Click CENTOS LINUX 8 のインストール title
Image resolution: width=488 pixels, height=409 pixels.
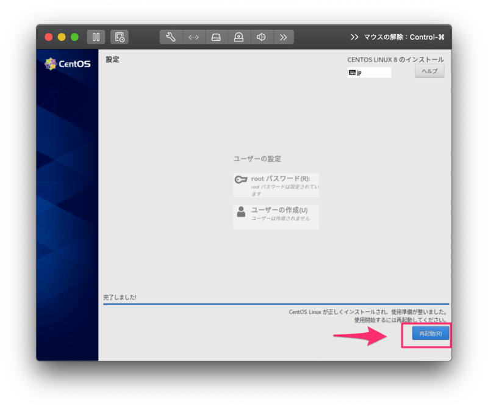395,59
